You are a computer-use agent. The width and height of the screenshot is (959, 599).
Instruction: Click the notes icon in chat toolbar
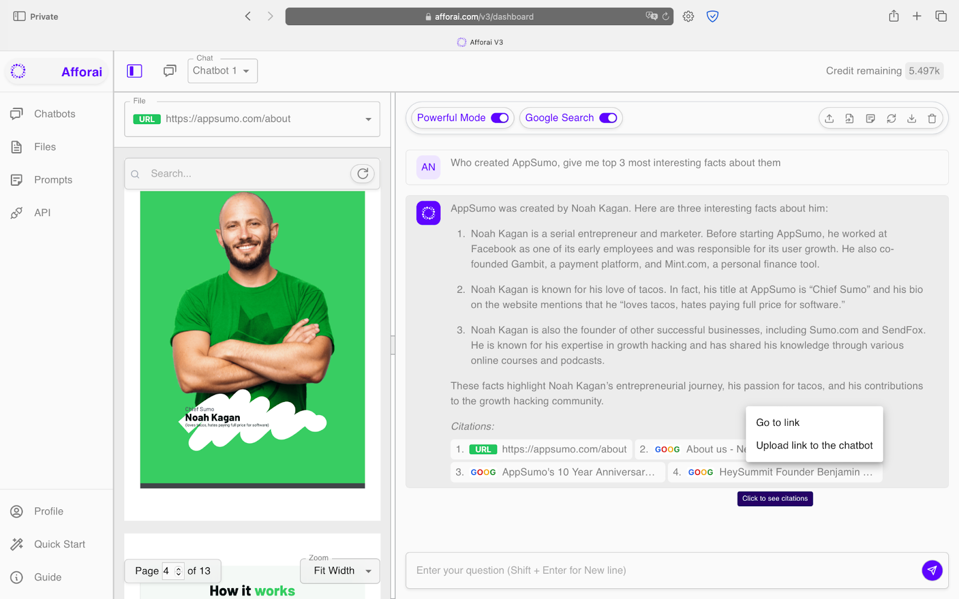tap(870, 119)
